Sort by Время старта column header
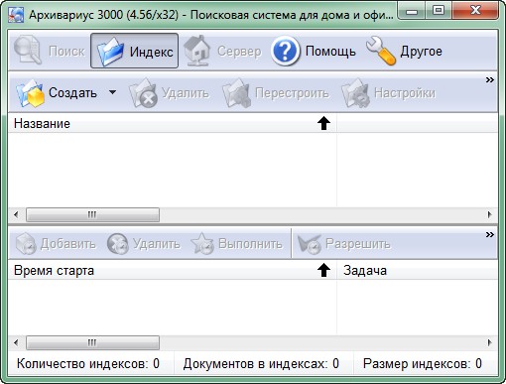The height and width of the screenshot is (384, 506). pos(172,270)
